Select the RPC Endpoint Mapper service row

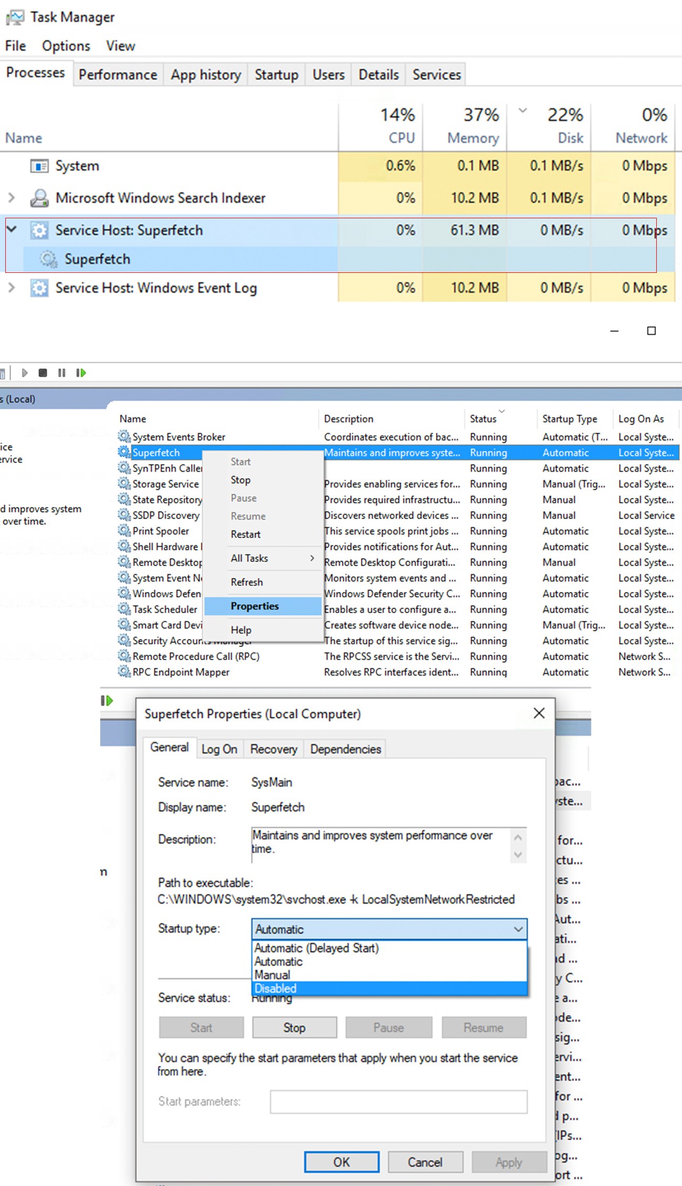398,672
